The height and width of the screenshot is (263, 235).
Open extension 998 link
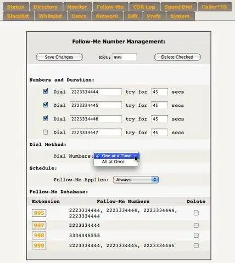click(39, 236)
